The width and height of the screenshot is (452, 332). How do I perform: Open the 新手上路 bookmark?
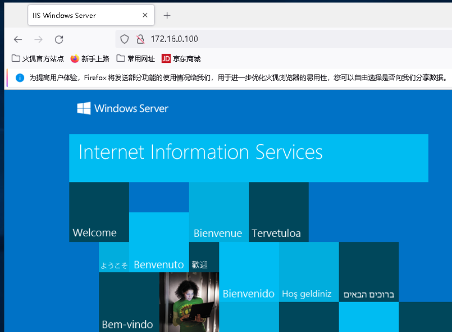coord(90,58)
